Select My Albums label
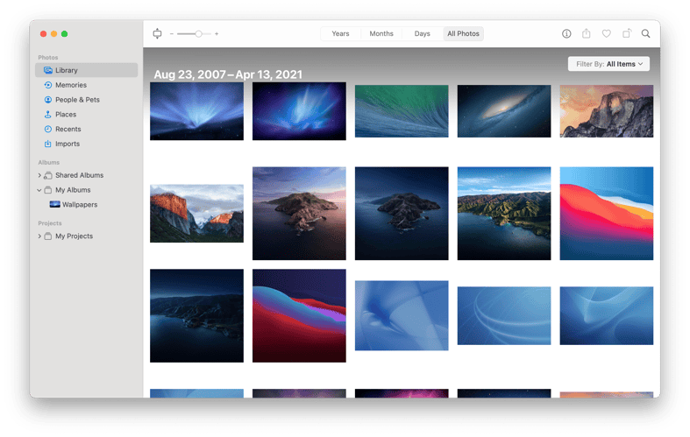690x437 pixels. coord(73,190)
